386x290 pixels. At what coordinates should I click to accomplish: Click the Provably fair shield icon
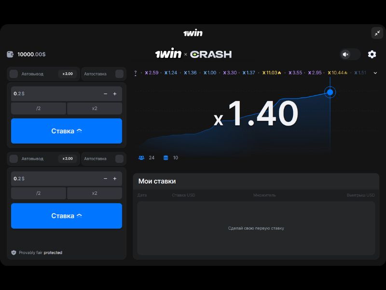click(x=14, y=252)
